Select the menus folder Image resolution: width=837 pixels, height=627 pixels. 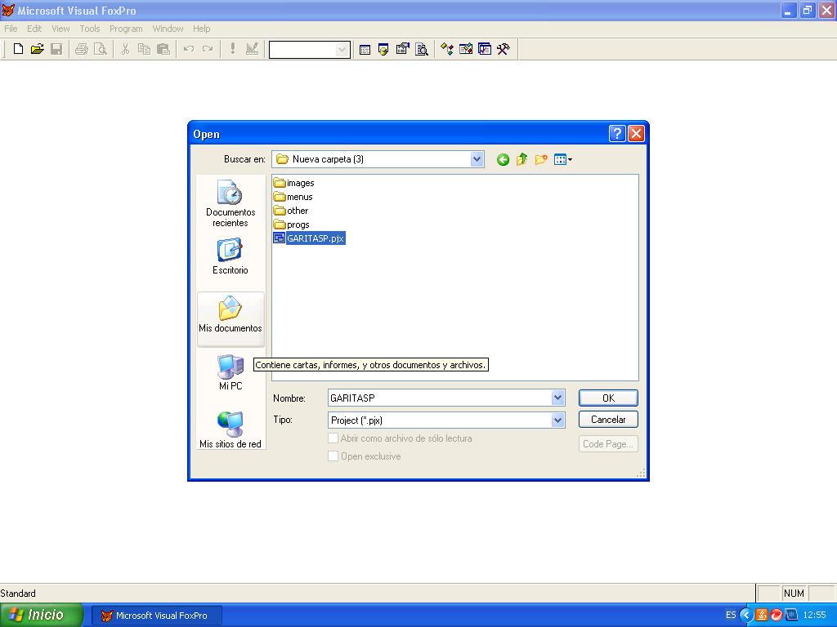(293, 197)
